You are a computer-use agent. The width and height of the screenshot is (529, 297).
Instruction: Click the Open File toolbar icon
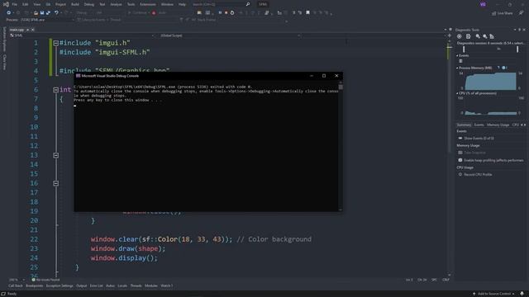(36, 13)
